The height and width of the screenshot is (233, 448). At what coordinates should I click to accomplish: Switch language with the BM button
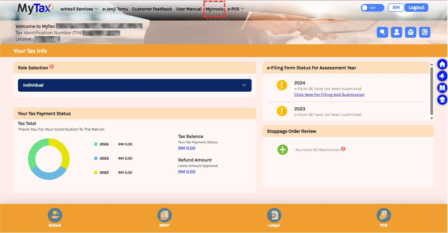point(396,8)
